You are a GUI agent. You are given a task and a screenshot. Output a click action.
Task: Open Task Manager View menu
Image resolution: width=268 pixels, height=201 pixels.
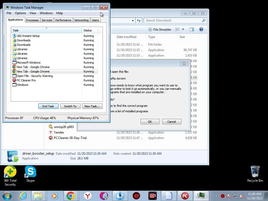click(33, 13)
